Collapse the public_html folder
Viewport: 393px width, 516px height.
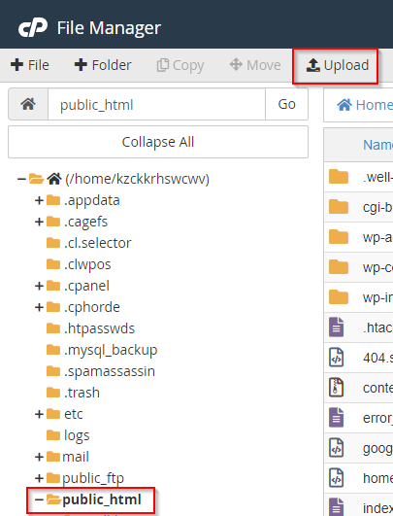pyautogui.click(x=39, y=499)
